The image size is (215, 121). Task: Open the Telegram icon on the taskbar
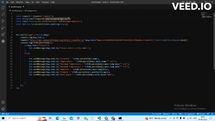click(106, 118)
